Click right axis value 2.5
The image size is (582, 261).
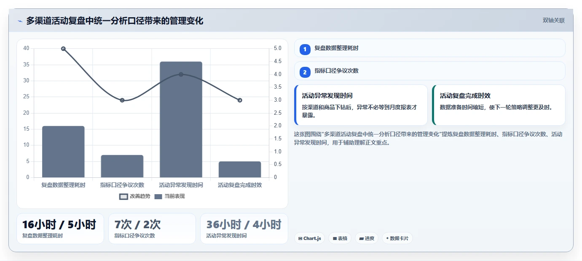click(277, 113)
